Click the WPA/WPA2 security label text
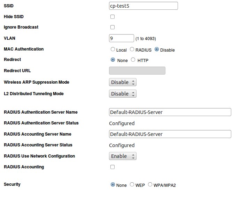 [164, 185]
